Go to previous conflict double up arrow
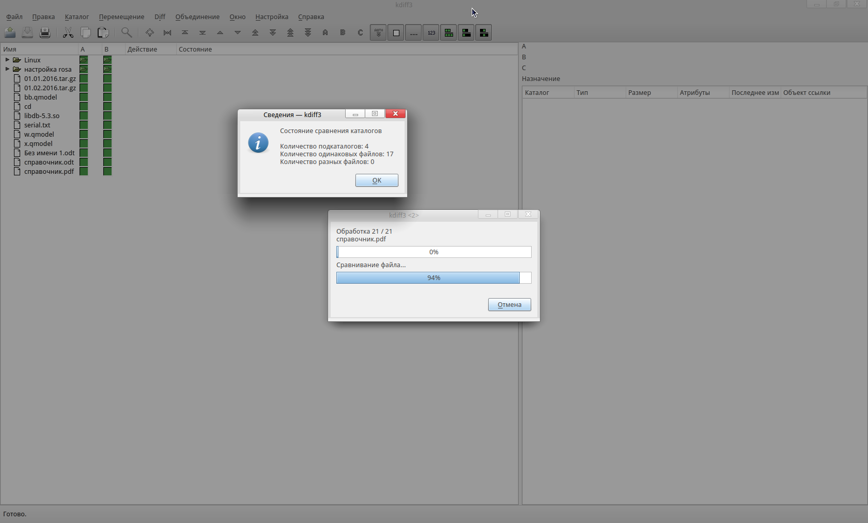This screenshot has height=523, width=868. 255,32
